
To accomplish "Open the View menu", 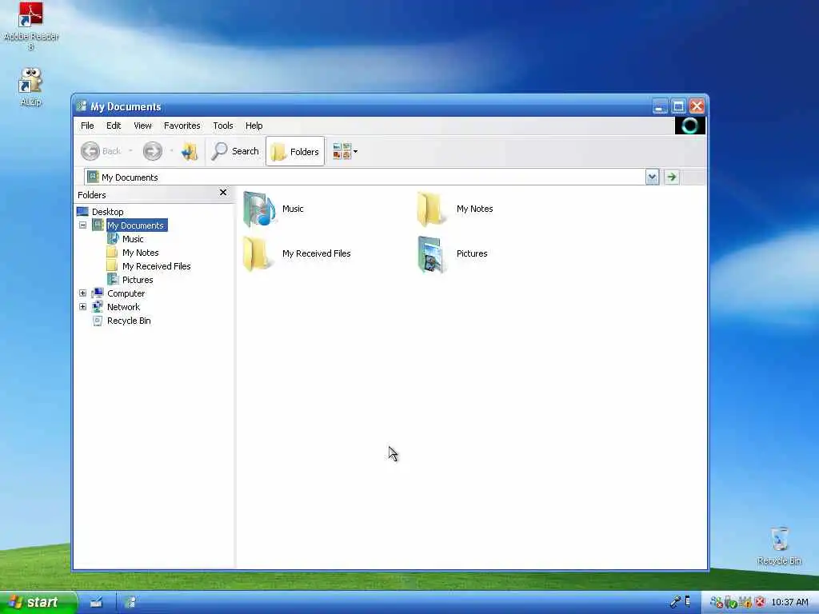I will 142,126.
